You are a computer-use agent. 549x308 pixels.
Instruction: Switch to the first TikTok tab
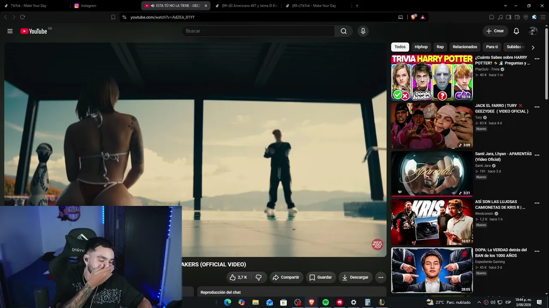[x=36, y=6]
